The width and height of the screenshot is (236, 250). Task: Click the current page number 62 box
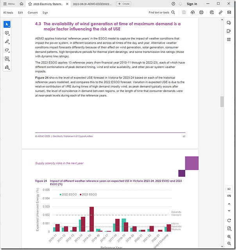coord(229,189)
